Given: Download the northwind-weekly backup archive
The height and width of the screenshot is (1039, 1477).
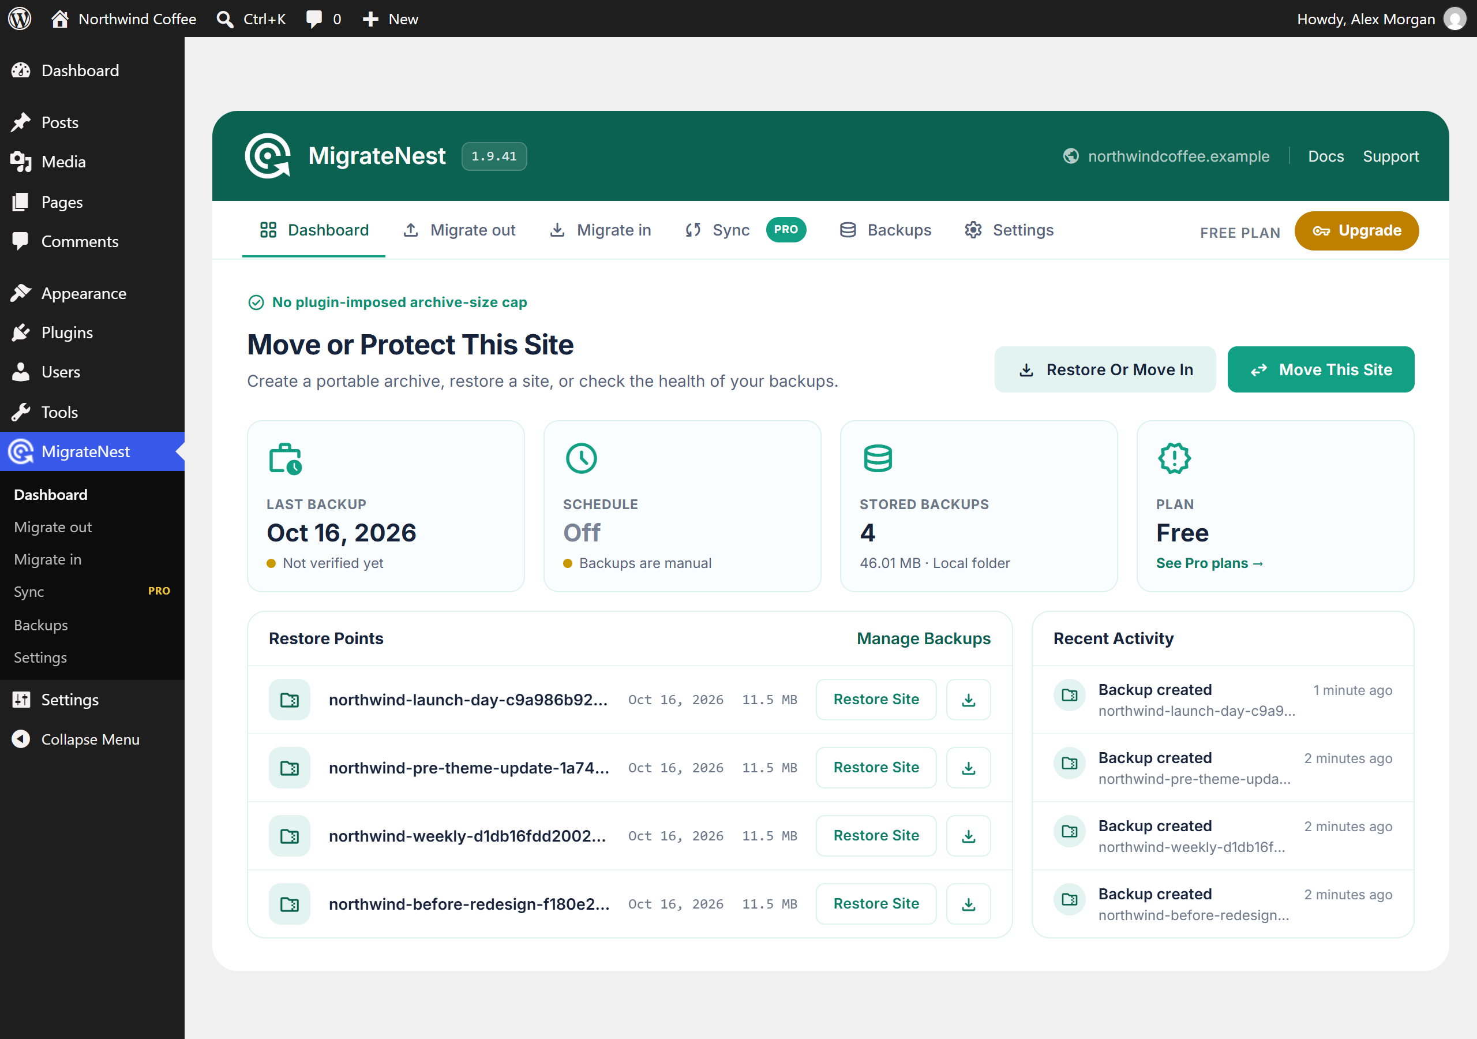Looking at the screenshot, I should pos(968,836).
